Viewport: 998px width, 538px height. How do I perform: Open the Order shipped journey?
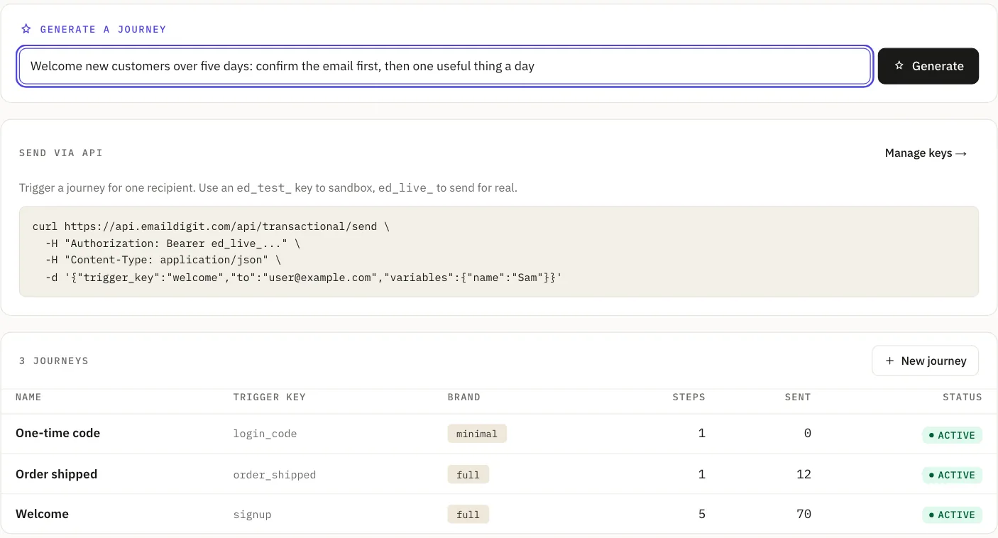(56, 474)
